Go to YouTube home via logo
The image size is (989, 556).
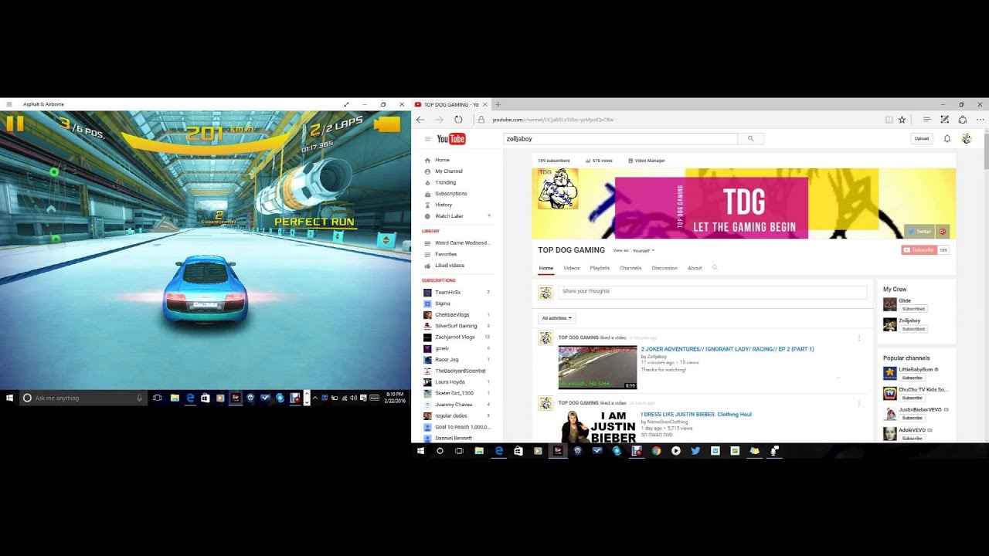(451, 139)
